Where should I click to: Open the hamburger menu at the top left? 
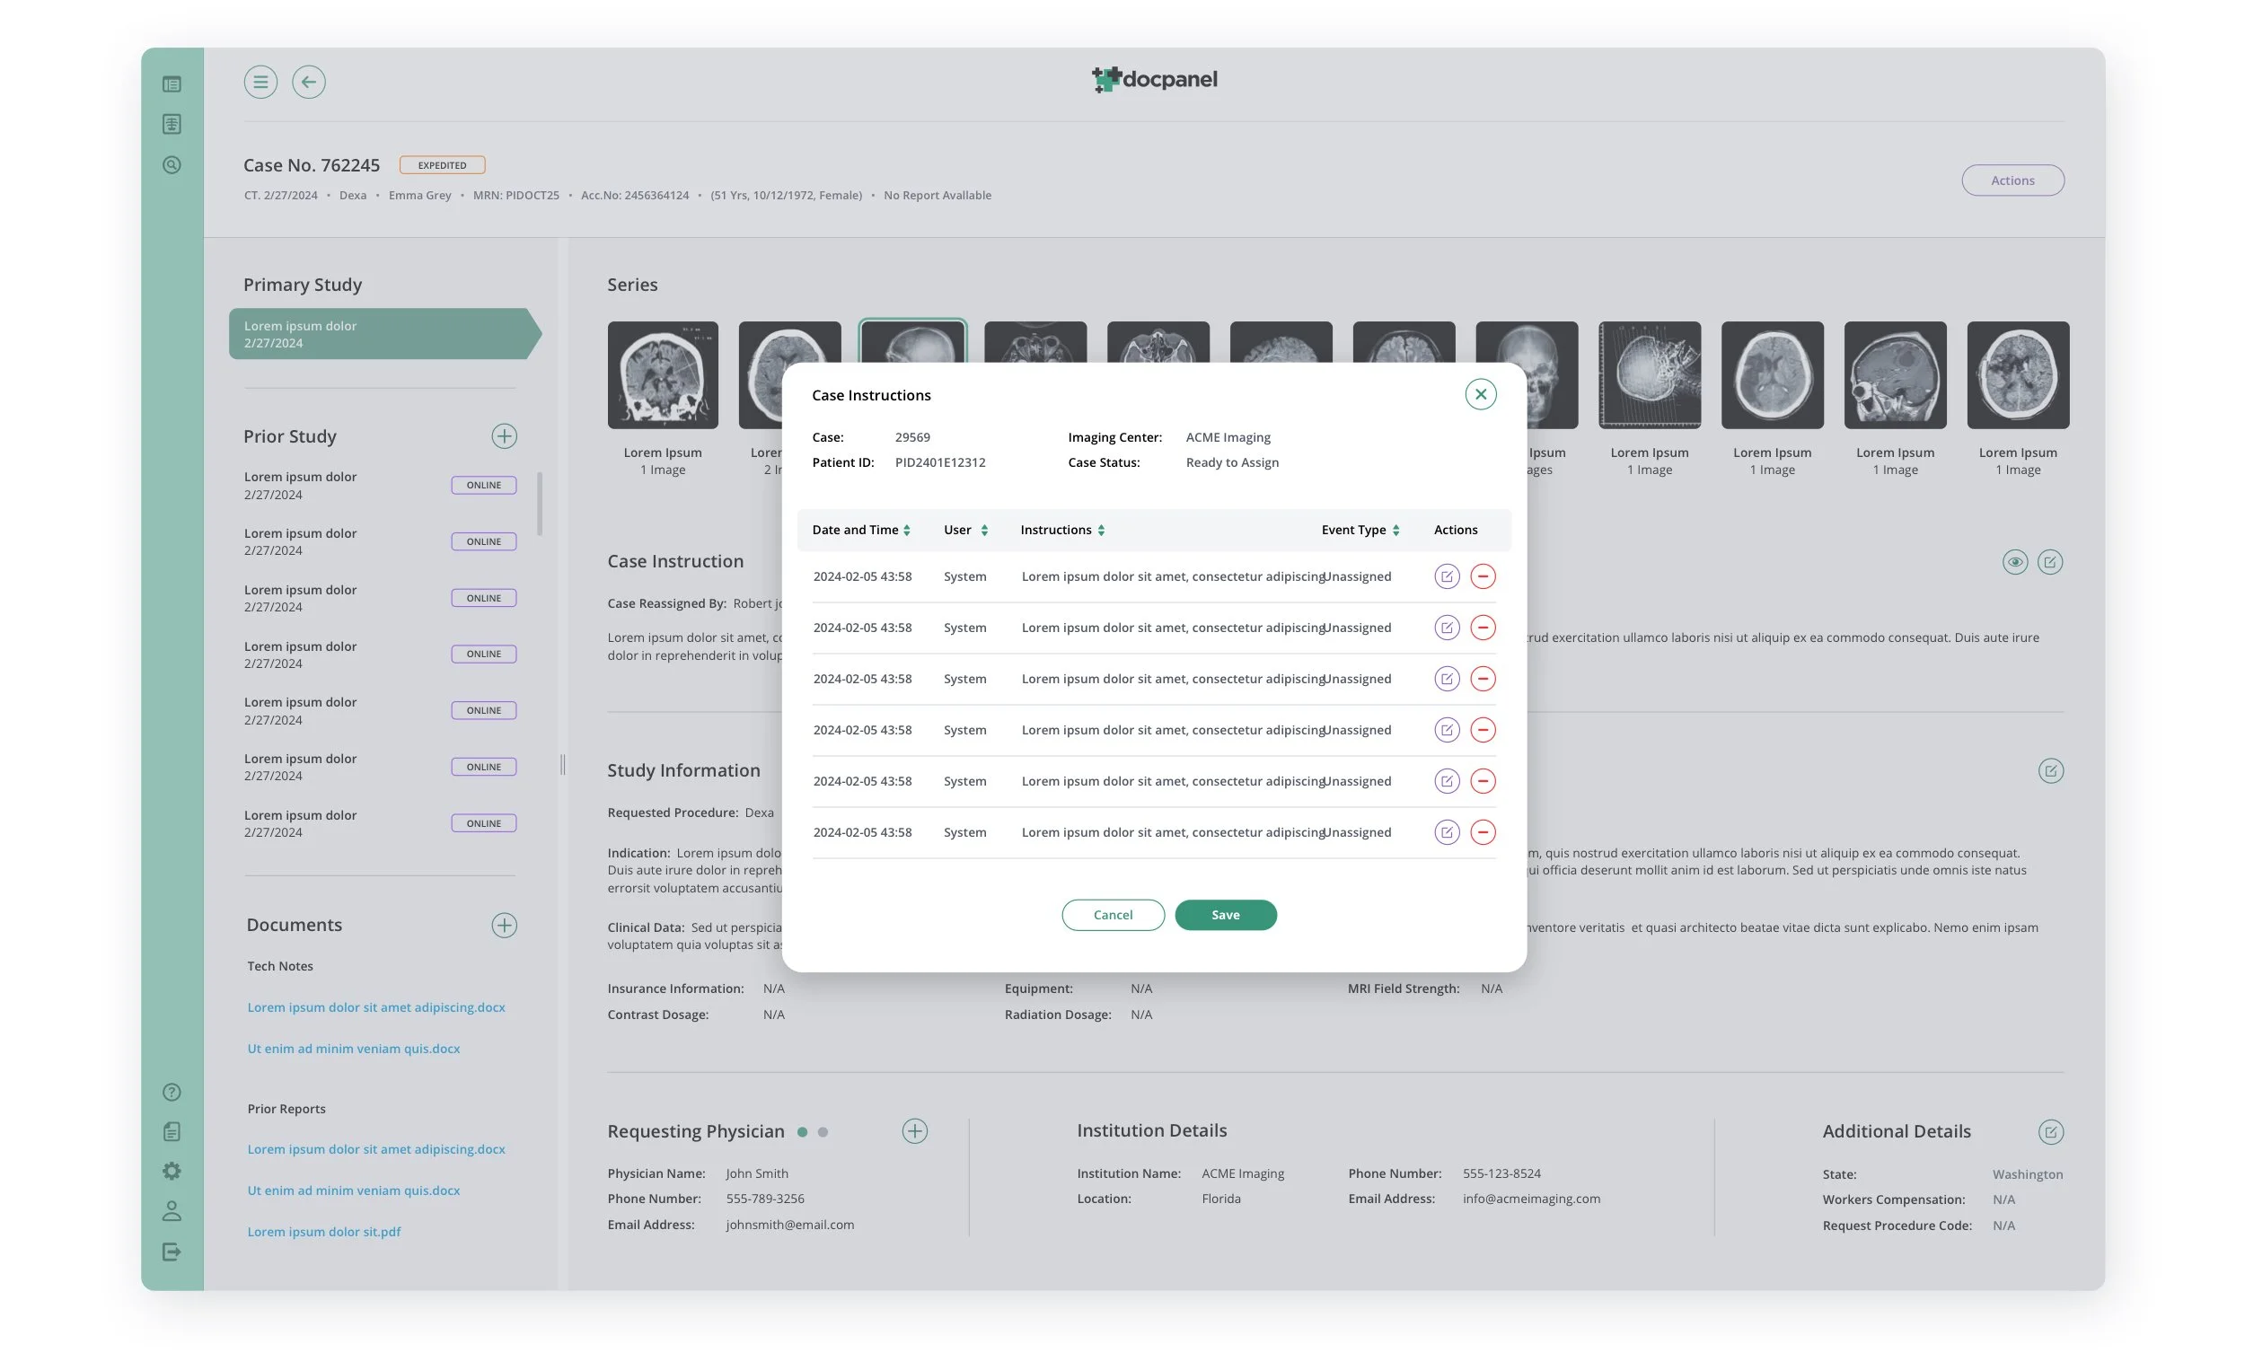pyautogui.click(x=261, y=82)
